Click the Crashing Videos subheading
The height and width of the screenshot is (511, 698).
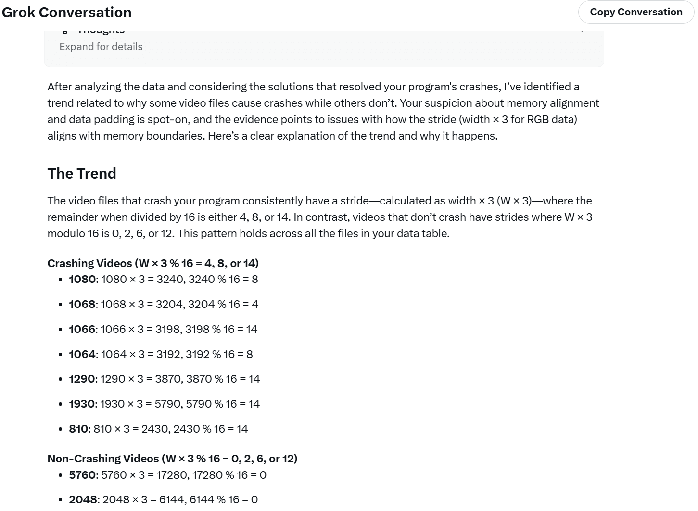point(152,263)
